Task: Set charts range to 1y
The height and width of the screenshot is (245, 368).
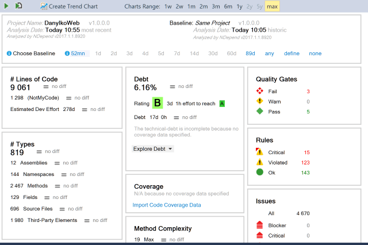Action: tap(239, 6)
